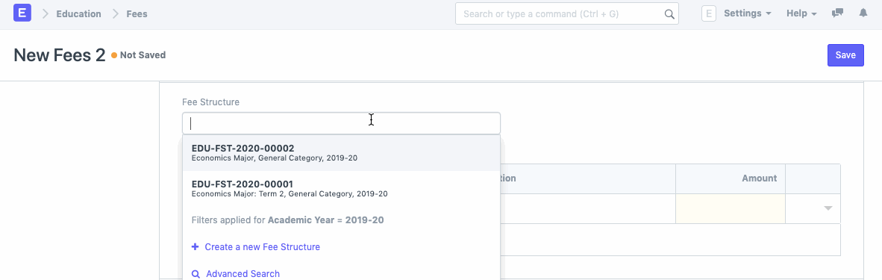This screenshot has width=882, height=280.
Task: Click the ERPNext home logo icon
Action: (x=22, y=13)
